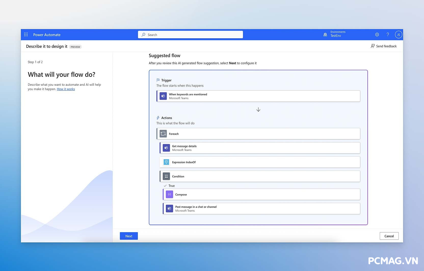Select the Get message details action card
This screenshot has height=271, width=424.
pyautogui.click(x=259, y=148)
